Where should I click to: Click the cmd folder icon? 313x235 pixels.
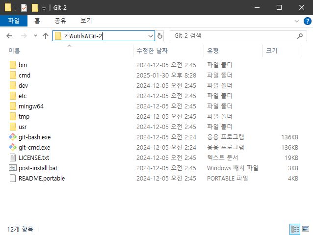click(13, 75)
